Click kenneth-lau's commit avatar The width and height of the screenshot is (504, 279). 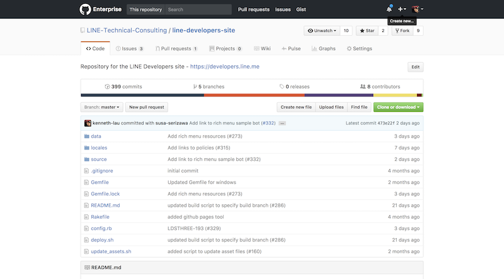[x=88, y=123]
